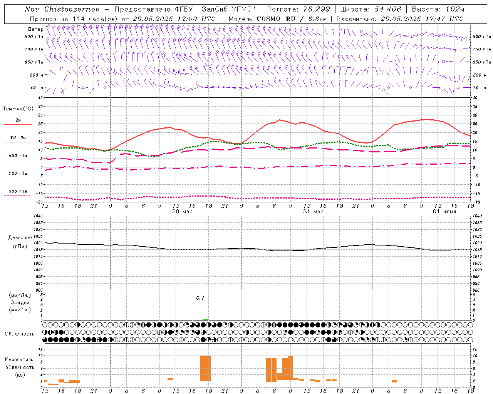Image resolution: width=493 pixels, height=394 pixels.
Task: Click the (гПа) unit label under Давление
Action: click(x=20, y=246)
